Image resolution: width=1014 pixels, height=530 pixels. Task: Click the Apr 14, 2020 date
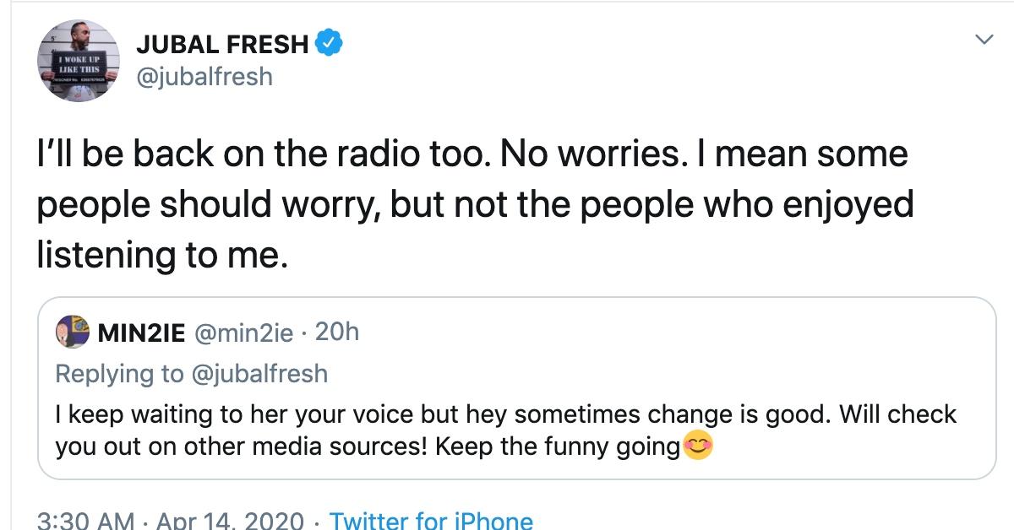tap(231, 521)
